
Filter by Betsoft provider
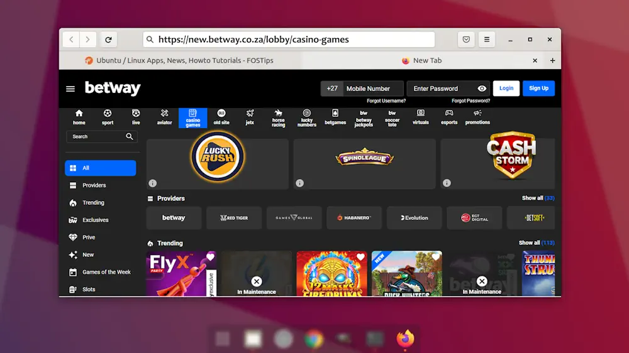[531, 217]
